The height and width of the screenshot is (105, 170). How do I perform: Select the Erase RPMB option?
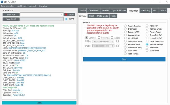(x=147, y=51)
